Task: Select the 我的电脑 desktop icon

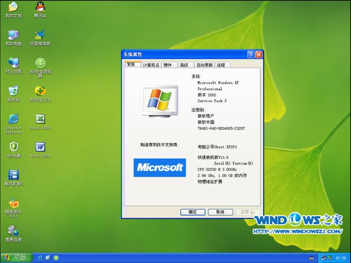Action: (13, 35)
